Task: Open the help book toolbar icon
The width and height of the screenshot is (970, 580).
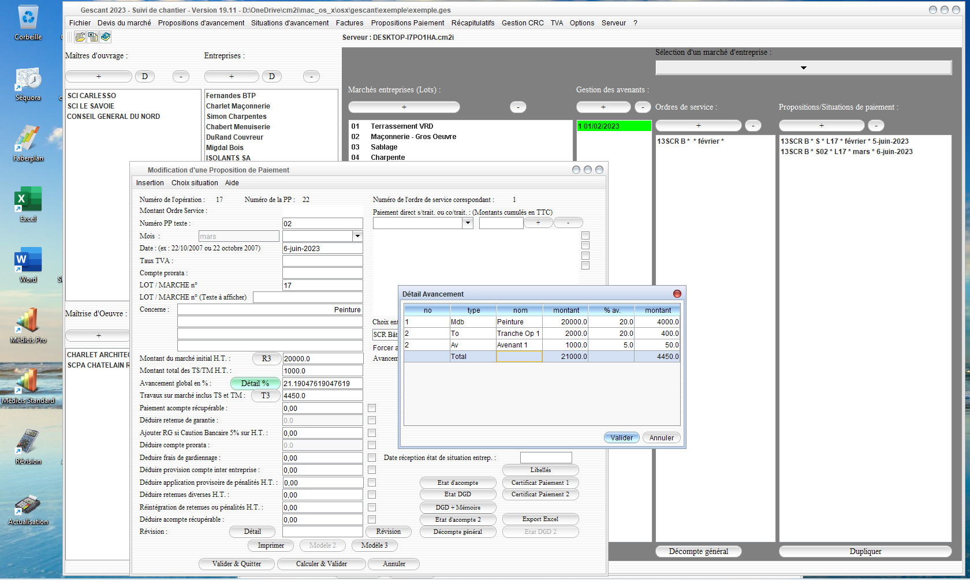Action: (105, 37)
